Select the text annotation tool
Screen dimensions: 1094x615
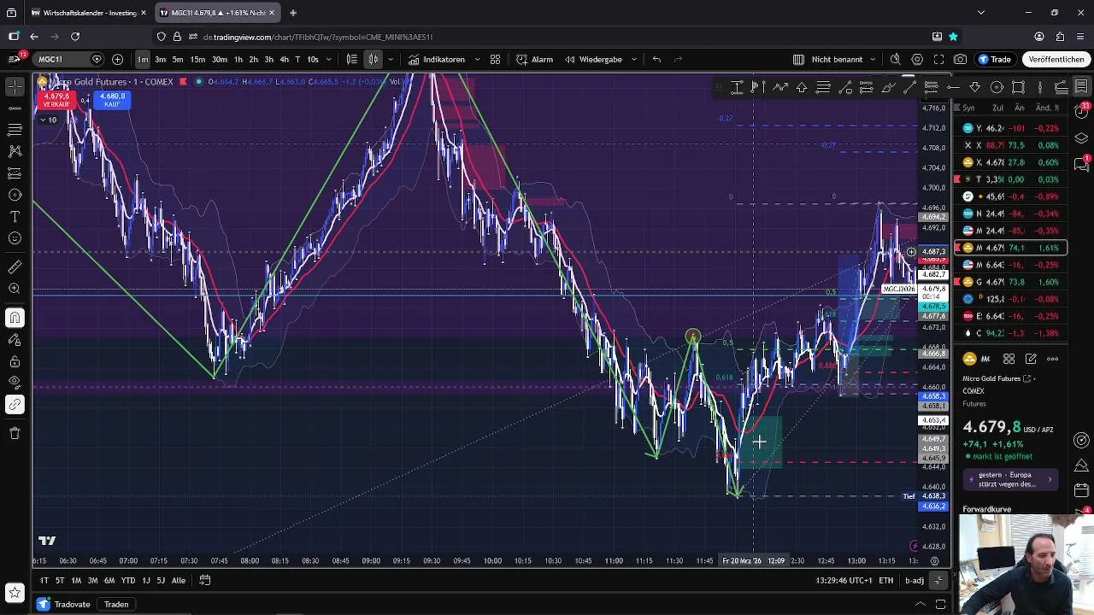[15, 217]
